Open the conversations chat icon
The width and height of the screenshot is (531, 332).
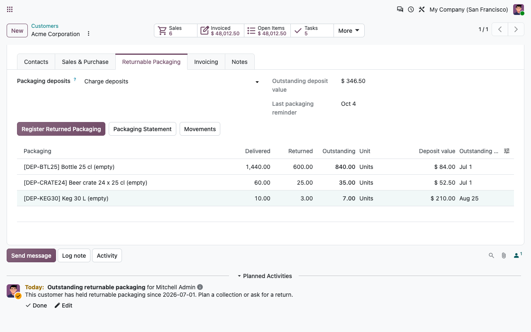(400, 9)
